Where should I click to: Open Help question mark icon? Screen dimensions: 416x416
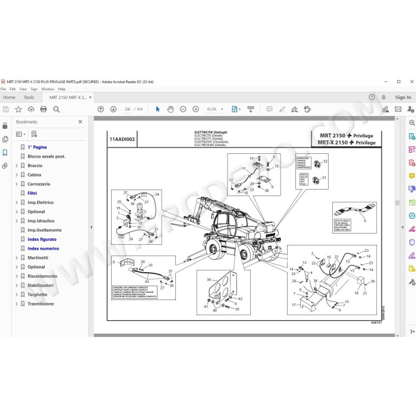pos(371,97)
